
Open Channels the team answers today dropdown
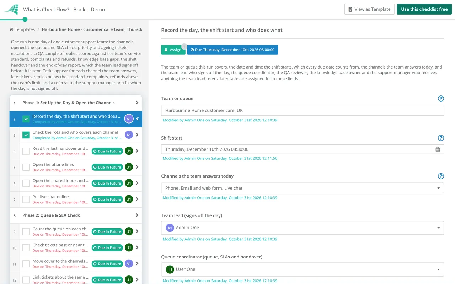click(x=302, y=188)
